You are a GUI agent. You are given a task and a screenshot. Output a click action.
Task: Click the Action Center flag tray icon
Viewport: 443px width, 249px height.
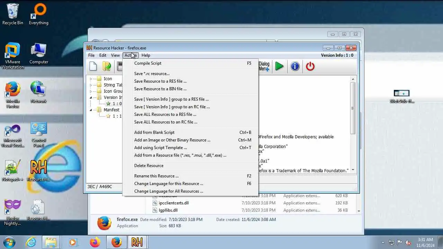400,242
